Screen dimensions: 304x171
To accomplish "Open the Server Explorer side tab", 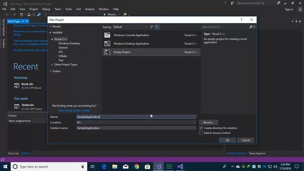I will 3,28.
